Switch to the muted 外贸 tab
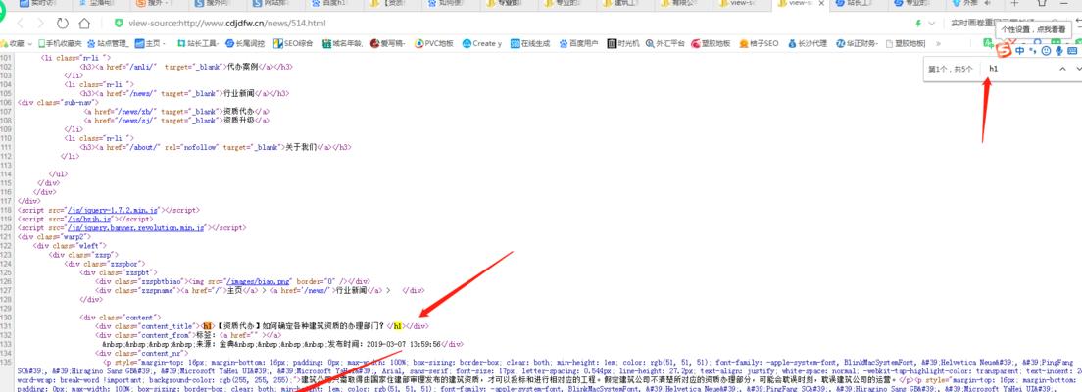 (x=976, y=4)
